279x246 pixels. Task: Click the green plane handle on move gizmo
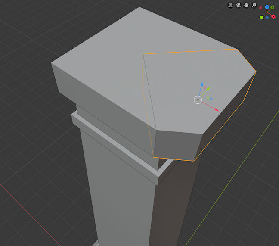(207, 97)
